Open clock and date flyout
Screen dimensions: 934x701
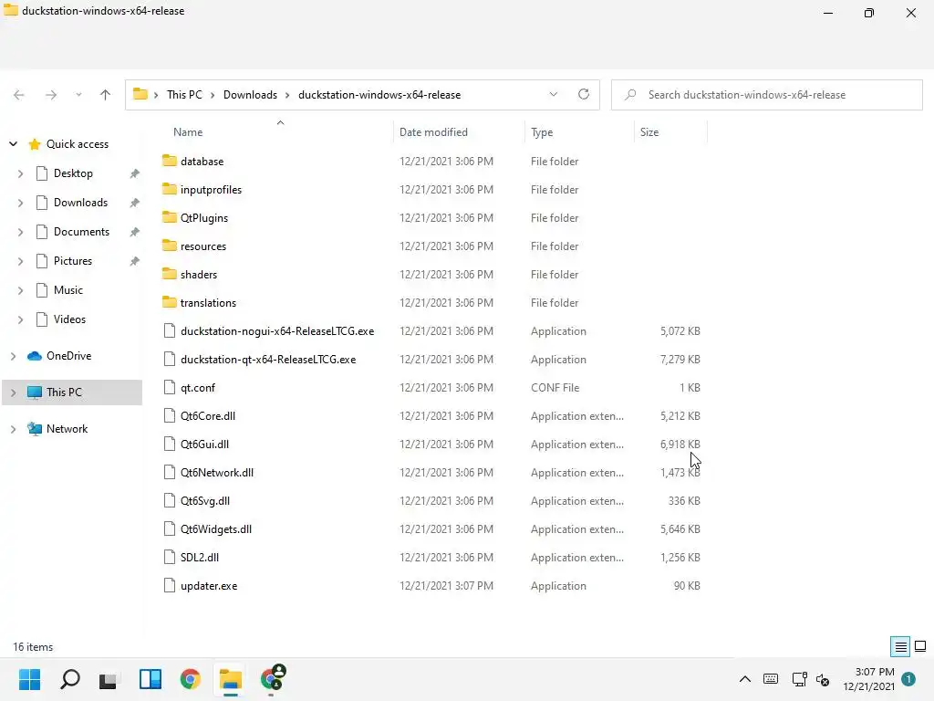click(868, 679)
